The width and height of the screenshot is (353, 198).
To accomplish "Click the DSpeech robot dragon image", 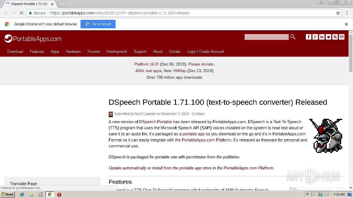I will (x=326, y=136).
